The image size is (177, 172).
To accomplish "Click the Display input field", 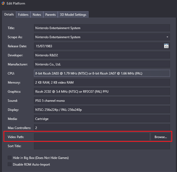I will point(102,110).
